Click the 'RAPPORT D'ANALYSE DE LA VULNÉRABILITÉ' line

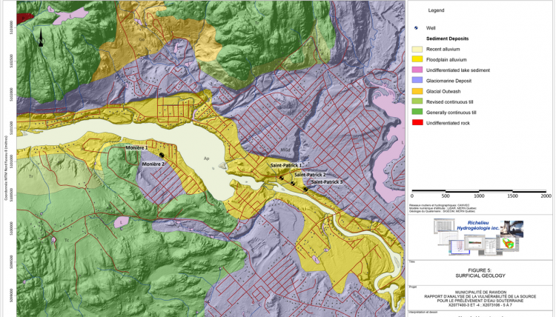pyautogui.click(x=480, y=296)
